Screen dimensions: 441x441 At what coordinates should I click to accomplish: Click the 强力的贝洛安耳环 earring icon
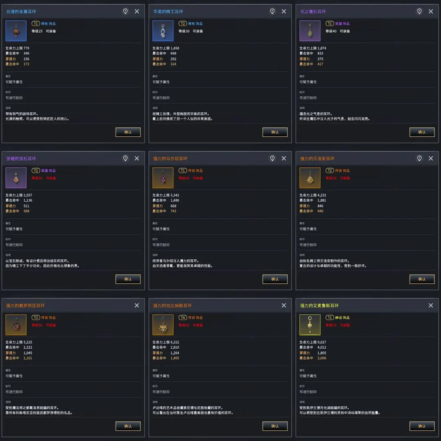click(x=310, y=178)
